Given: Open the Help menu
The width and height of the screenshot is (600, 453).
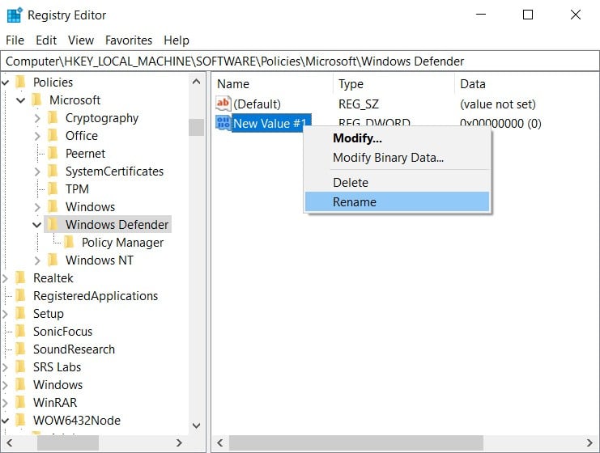Looking at the screenshot, I should (177, 40).
